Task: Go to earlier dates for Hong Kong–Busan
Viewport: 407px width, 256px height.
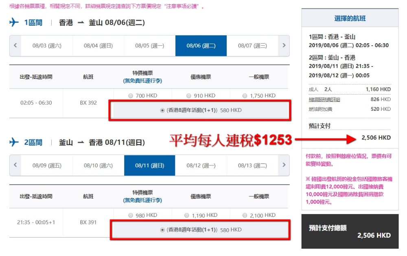Action: pos(15,46)
